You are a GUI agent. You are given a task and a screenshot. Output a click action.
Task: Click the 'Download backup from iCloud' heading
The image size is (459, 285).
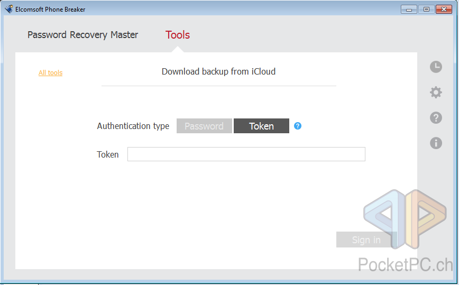[219, 71]
